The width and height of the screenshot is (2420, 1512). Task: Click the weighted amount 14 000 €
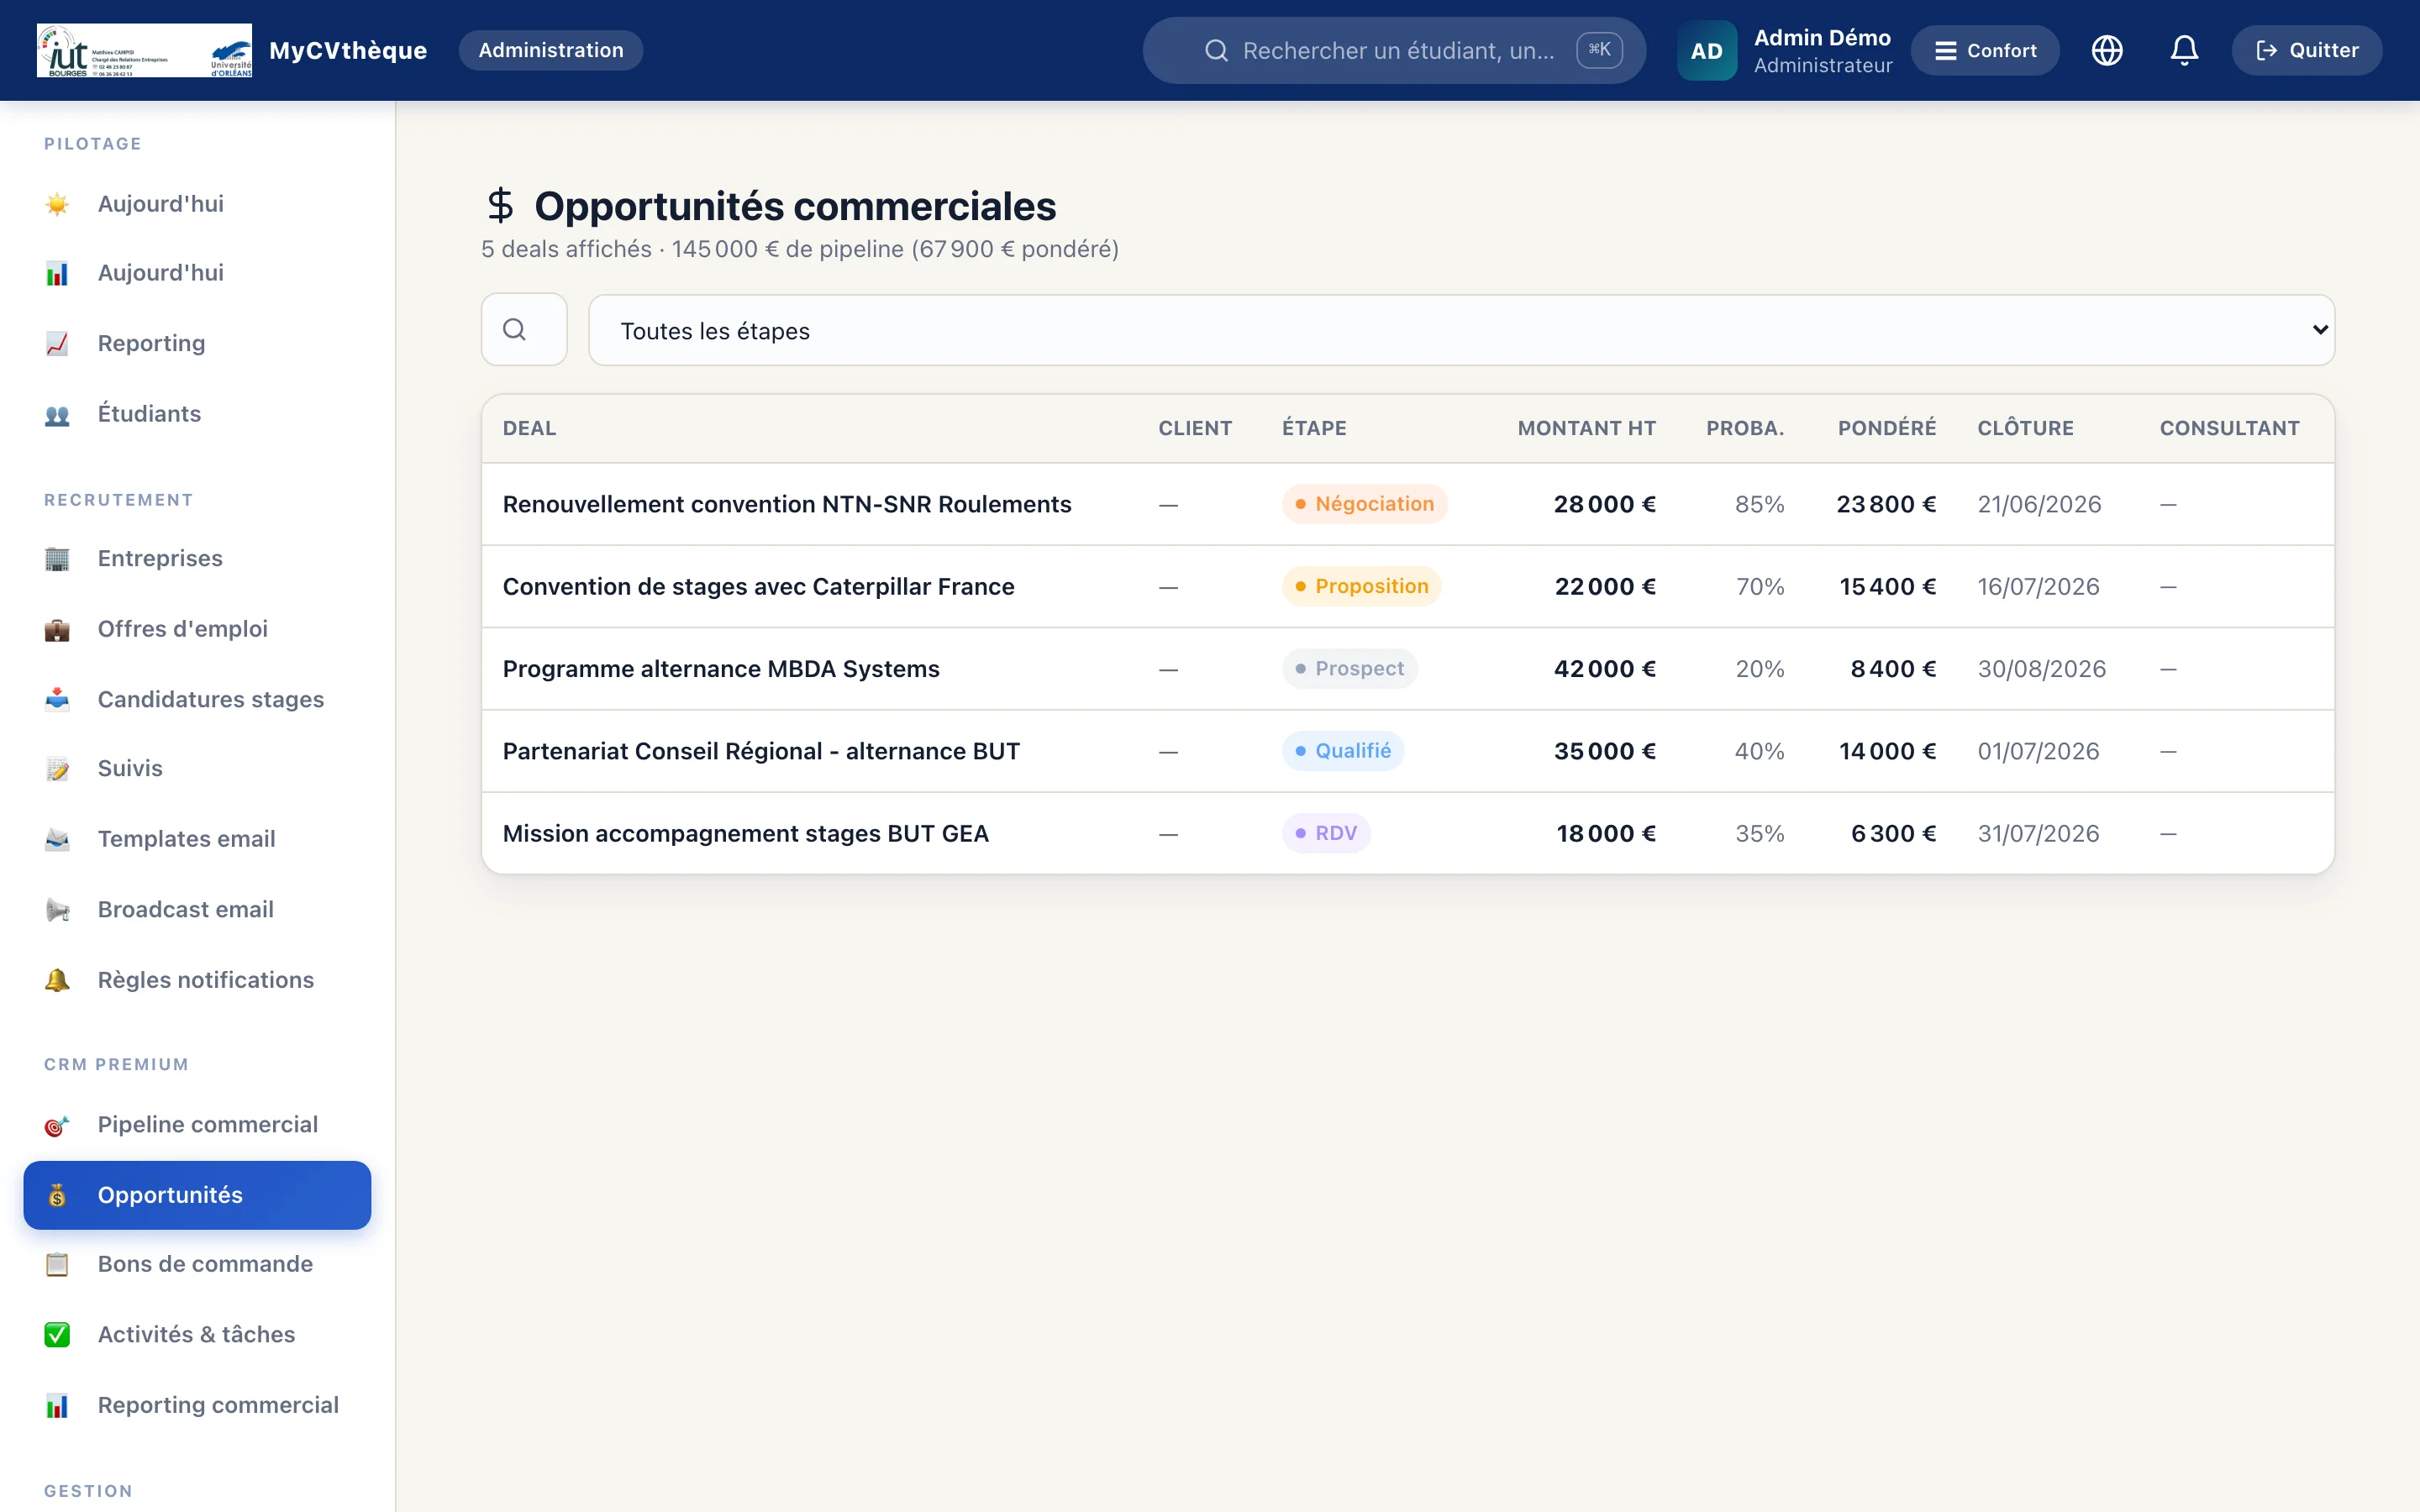pos(1887,751)
